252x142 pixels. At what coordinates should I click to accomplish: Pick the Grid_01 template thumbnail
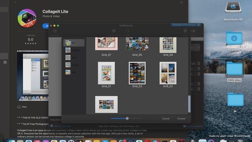click(x=106, y=73)
